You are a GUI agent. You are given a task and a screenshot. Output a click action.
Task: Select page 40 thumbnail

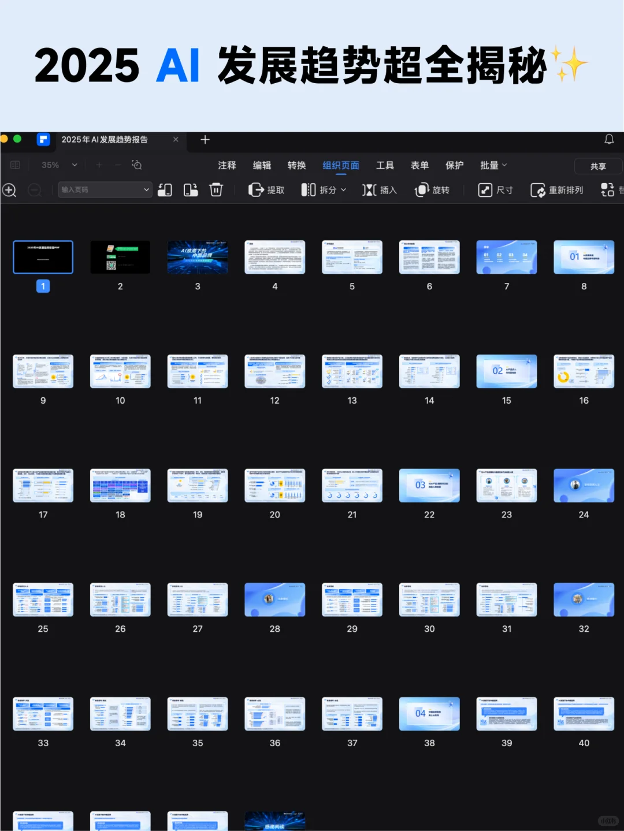[x=584, y=714]
